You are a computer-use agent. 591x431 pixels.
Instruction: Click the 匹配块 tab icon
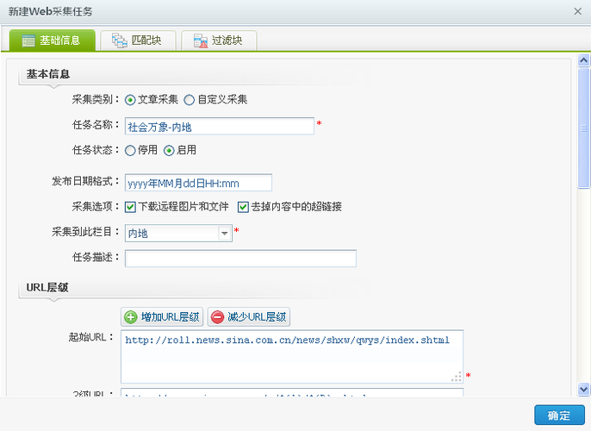[119, 41]
